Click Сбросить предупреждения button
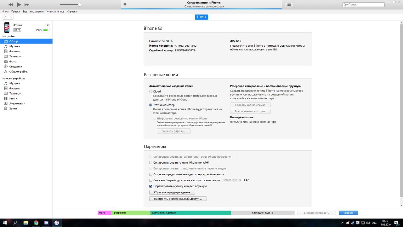Viewport: 403px width, 227px height. pos(172,192)
